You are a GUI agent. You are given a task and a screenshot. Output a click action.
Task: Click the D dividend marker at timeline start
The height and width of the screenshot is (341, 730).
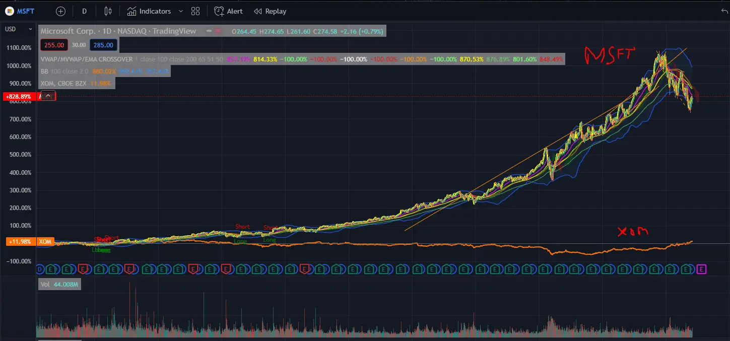[x=40, y=269]
